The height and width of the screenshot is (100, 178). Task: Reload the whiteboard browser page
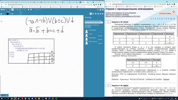[6, 5]
